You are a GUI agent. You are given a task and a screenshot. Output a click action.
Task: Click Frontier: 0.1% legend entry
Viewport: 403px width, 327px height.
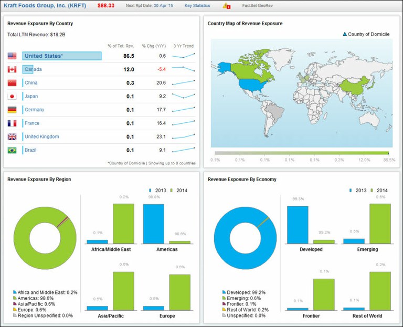pyautogui.click(x=239, y=304)
